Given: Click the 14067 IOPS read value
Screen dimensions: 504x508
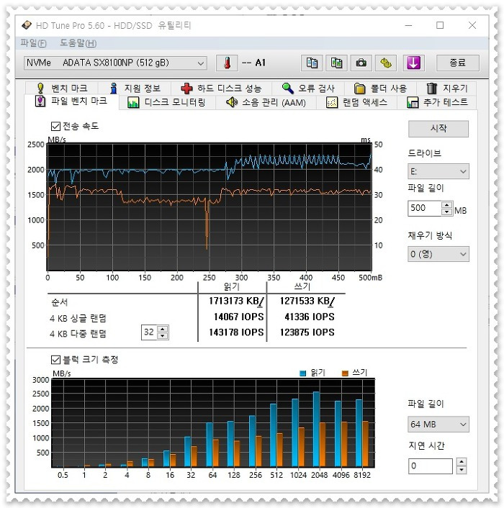Looking at the screenshot, I should click(238, 317).
